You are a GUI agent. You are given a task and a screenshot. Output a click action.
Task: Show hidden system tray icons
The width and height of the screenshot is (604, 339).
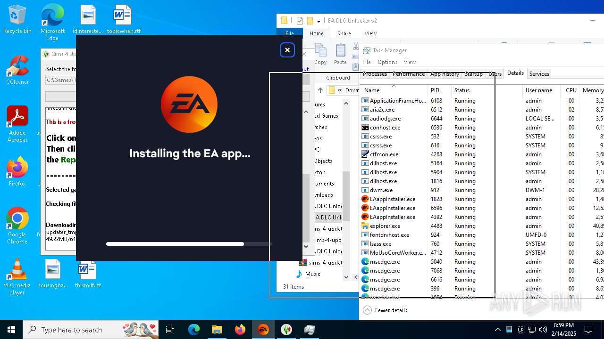coord(497,330)
